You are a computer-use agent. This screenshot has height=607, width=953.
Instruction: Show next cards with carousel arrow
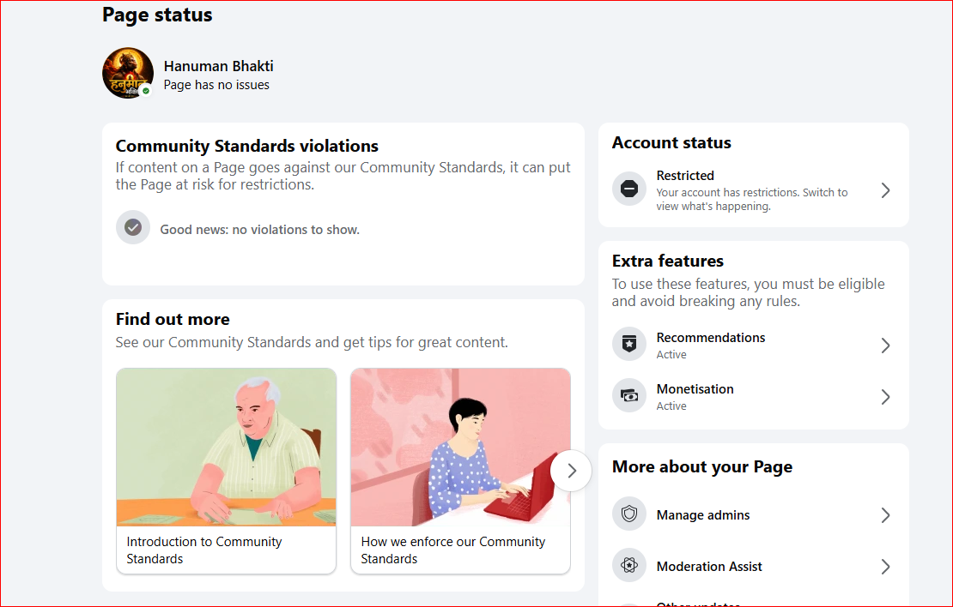pyautogui.click(x=571, y=471)
